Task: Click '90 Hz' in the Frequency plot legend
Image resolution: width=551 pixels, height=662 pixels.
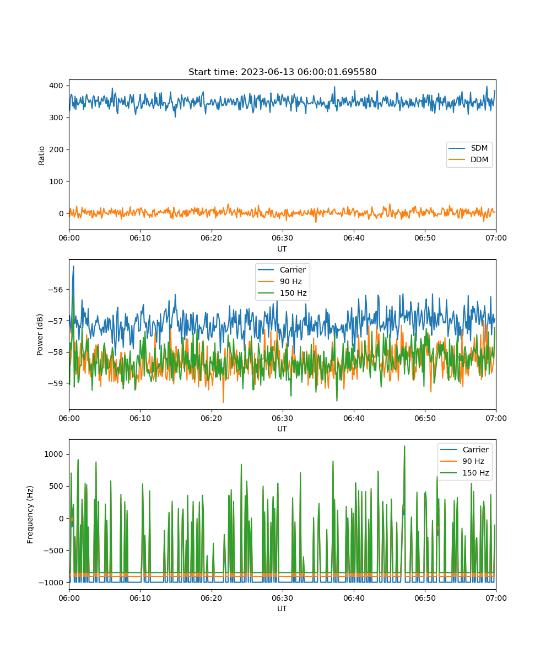Action: [473, 461]
